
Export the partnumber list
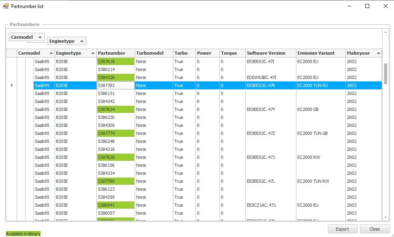point(343,229)
